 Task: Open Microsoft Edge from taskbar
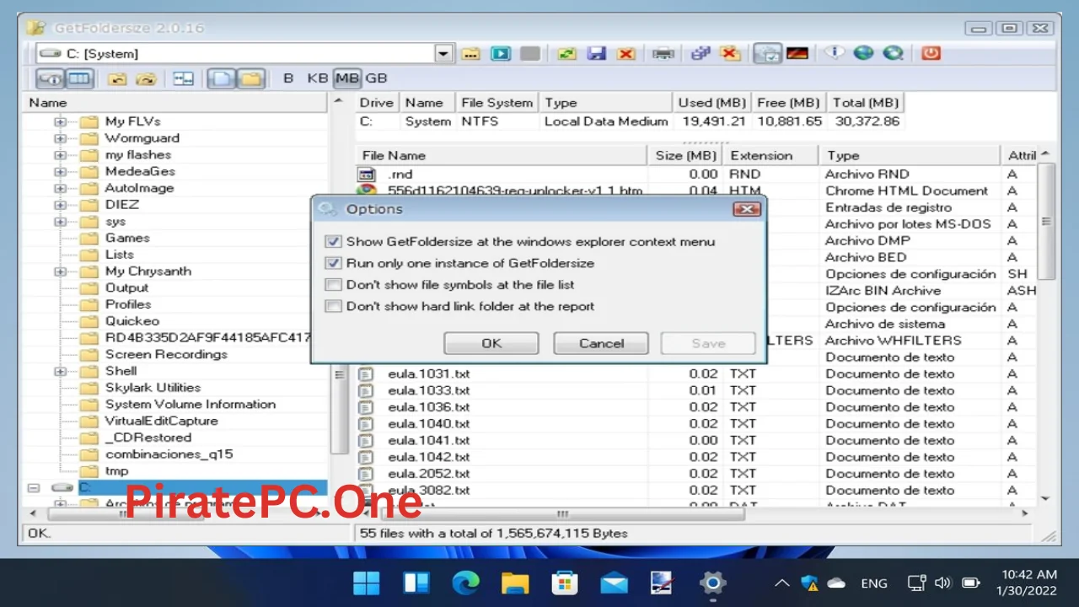[465, 583]
